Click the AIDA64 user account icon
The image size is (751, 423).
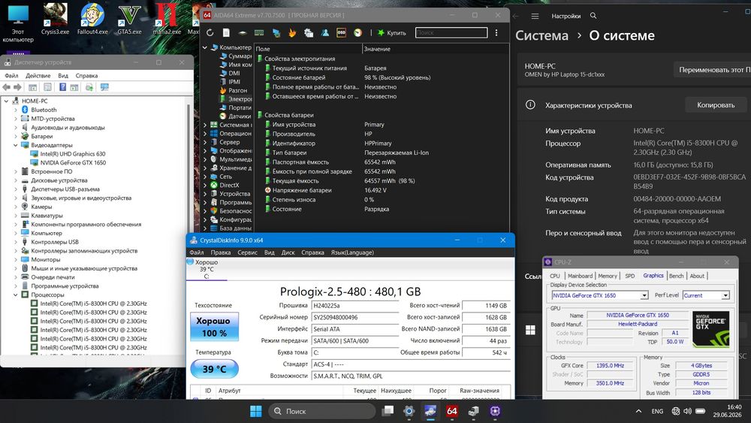(325, 32)
